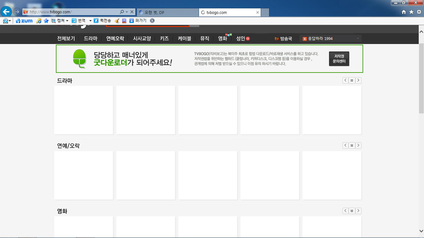Click the 퍼가기 toolbar button
This screenshot has height=238, width=424.
pyautogui.click(x=138, y=21)
